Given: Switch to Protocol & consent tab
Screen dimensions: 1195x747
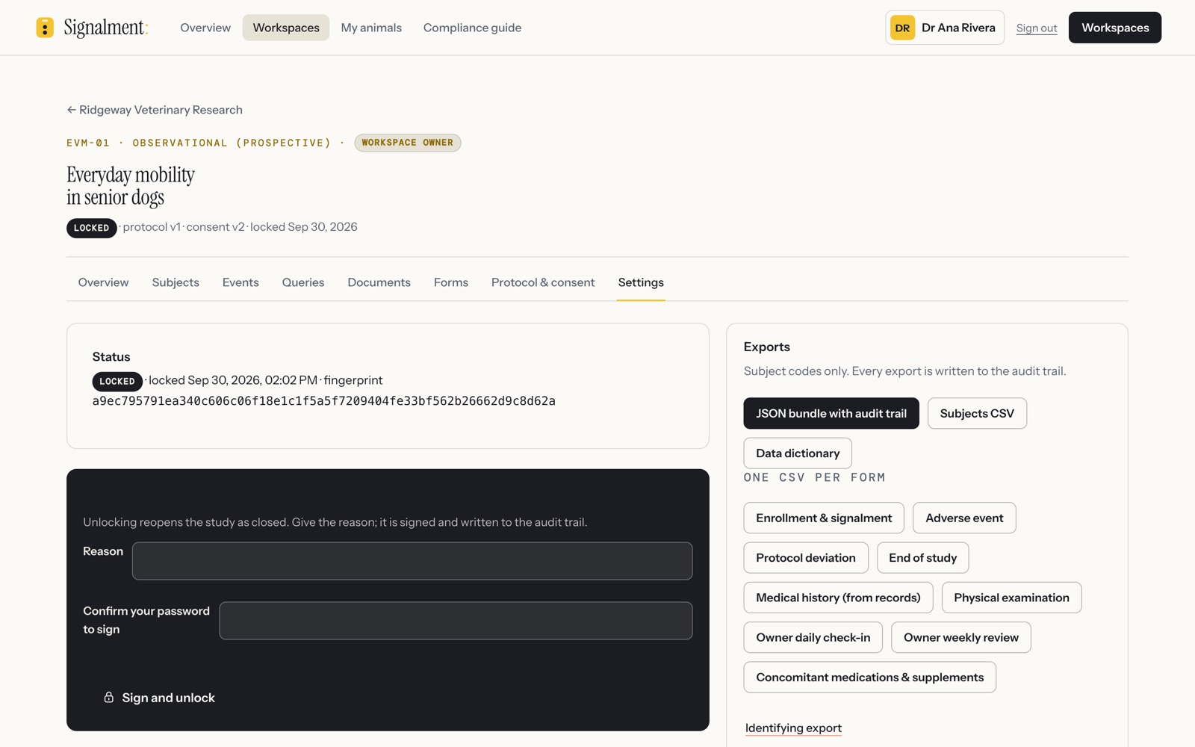Looking at the screenshot, I should click(543, 282).
